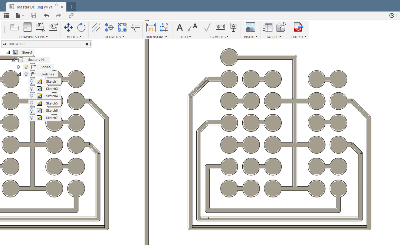Select the Base View tool
This screenshot has width=400, height=245.
coord(15,27)
